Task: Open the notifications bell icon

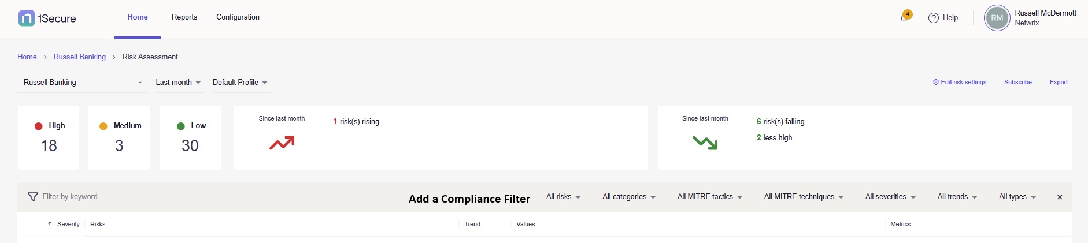Action: [x=904, y=18]
